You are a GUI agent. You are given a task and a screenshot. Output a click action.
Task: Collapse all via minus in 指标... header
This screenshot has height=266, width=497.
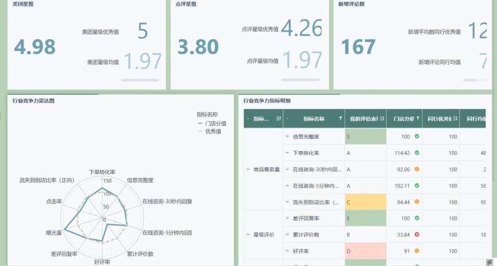tap(248, 118)
